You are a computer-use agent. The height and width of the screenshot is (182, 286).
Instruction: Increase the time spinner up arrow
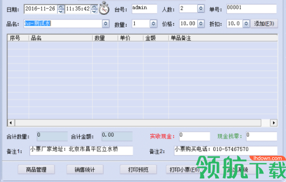coord(94,7)
